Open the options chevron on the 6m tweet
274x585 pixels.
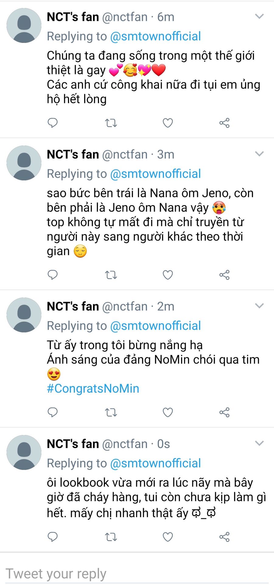tap(259, 16)
